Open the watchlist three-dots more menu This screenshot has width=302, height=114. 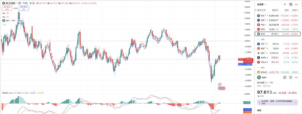point(296,4)
